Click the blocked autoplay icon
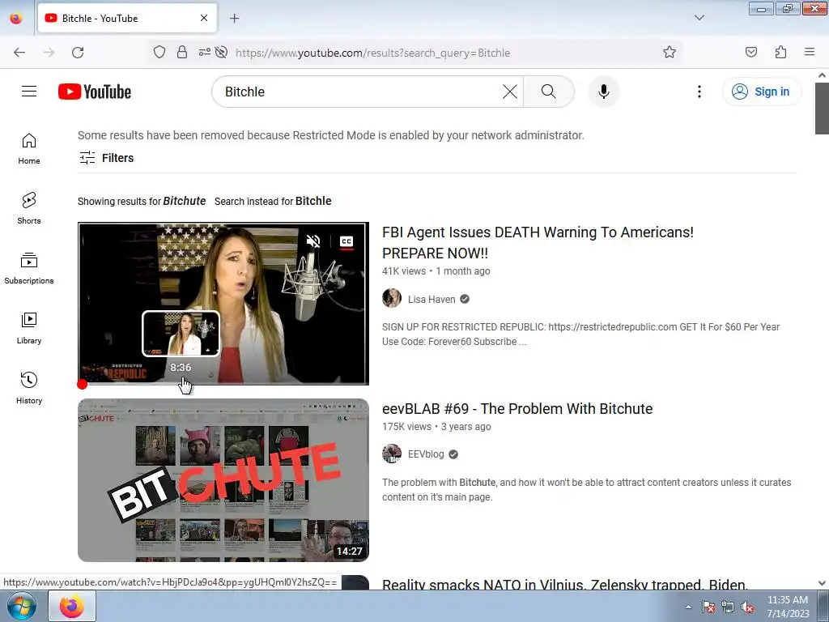The image size is (829, 622). 222,52
